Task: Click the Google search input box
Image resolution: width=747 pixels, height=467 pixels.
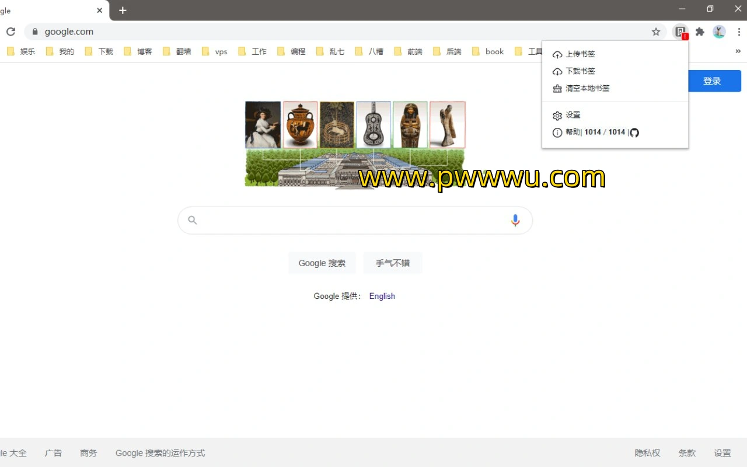Action: [355, 220]
